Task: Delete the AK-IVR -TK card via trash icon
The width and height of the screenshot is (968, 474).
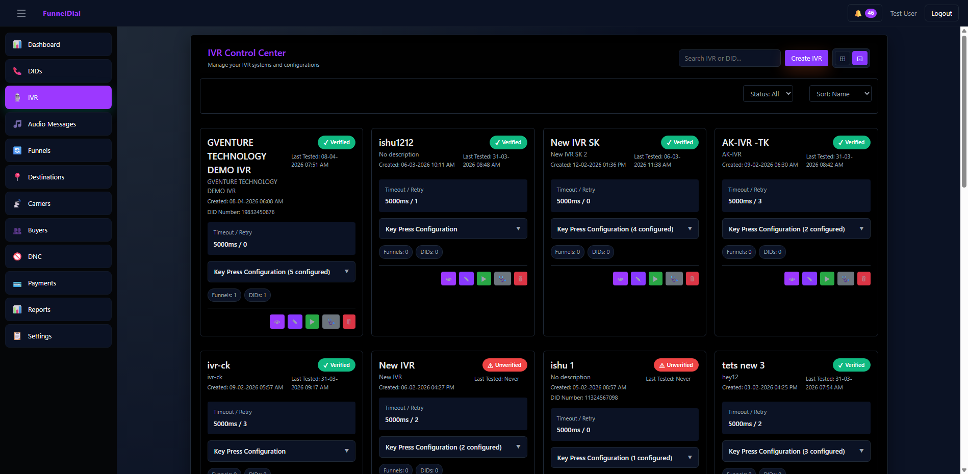Action: tap(863, 279)
